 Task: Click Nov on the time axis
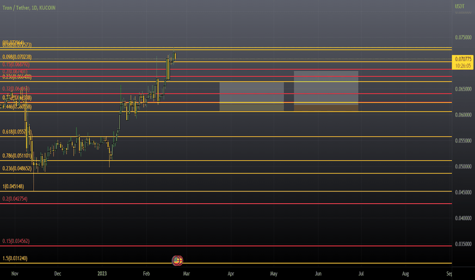coord(15,274)
